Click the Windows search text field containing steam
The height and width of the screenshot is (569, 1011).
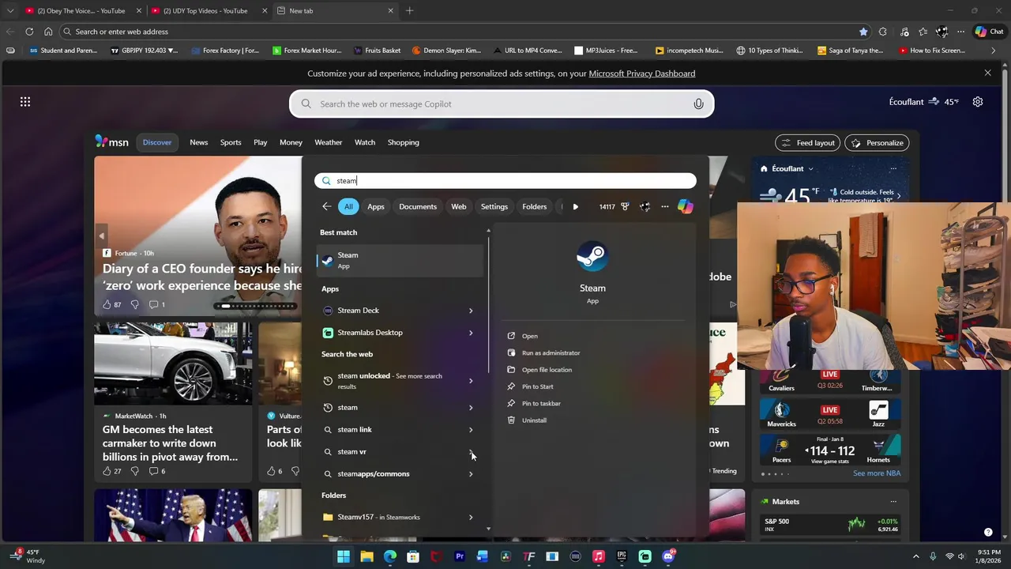[505, 181]
